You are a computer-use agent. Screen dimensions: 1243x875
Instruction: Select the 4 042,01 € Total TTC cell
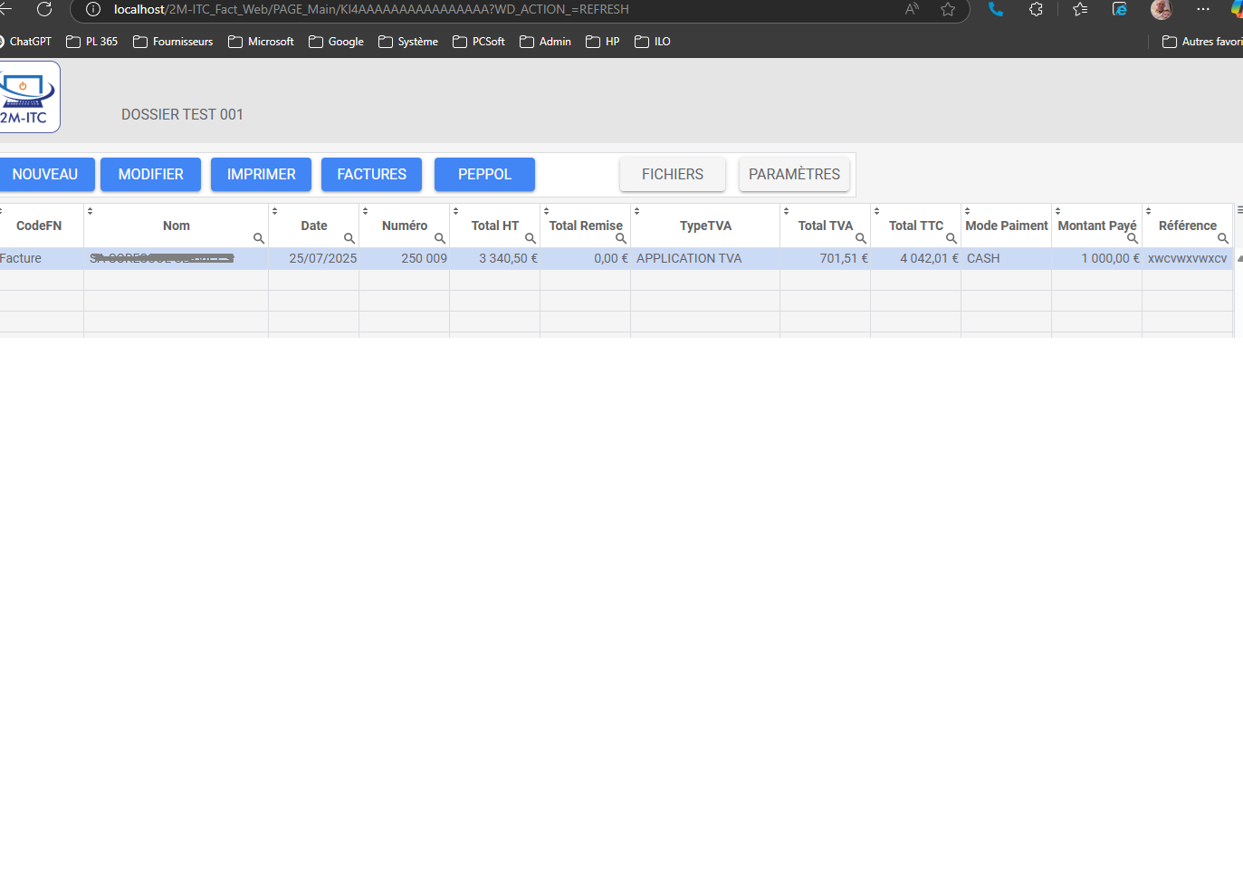(x=915, y=258)
